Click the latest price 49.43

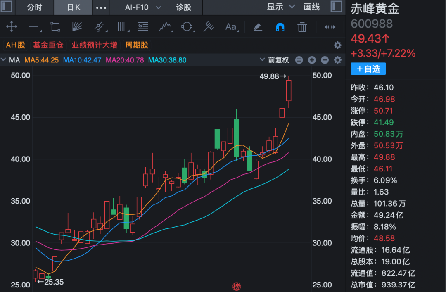coord(370,38)
